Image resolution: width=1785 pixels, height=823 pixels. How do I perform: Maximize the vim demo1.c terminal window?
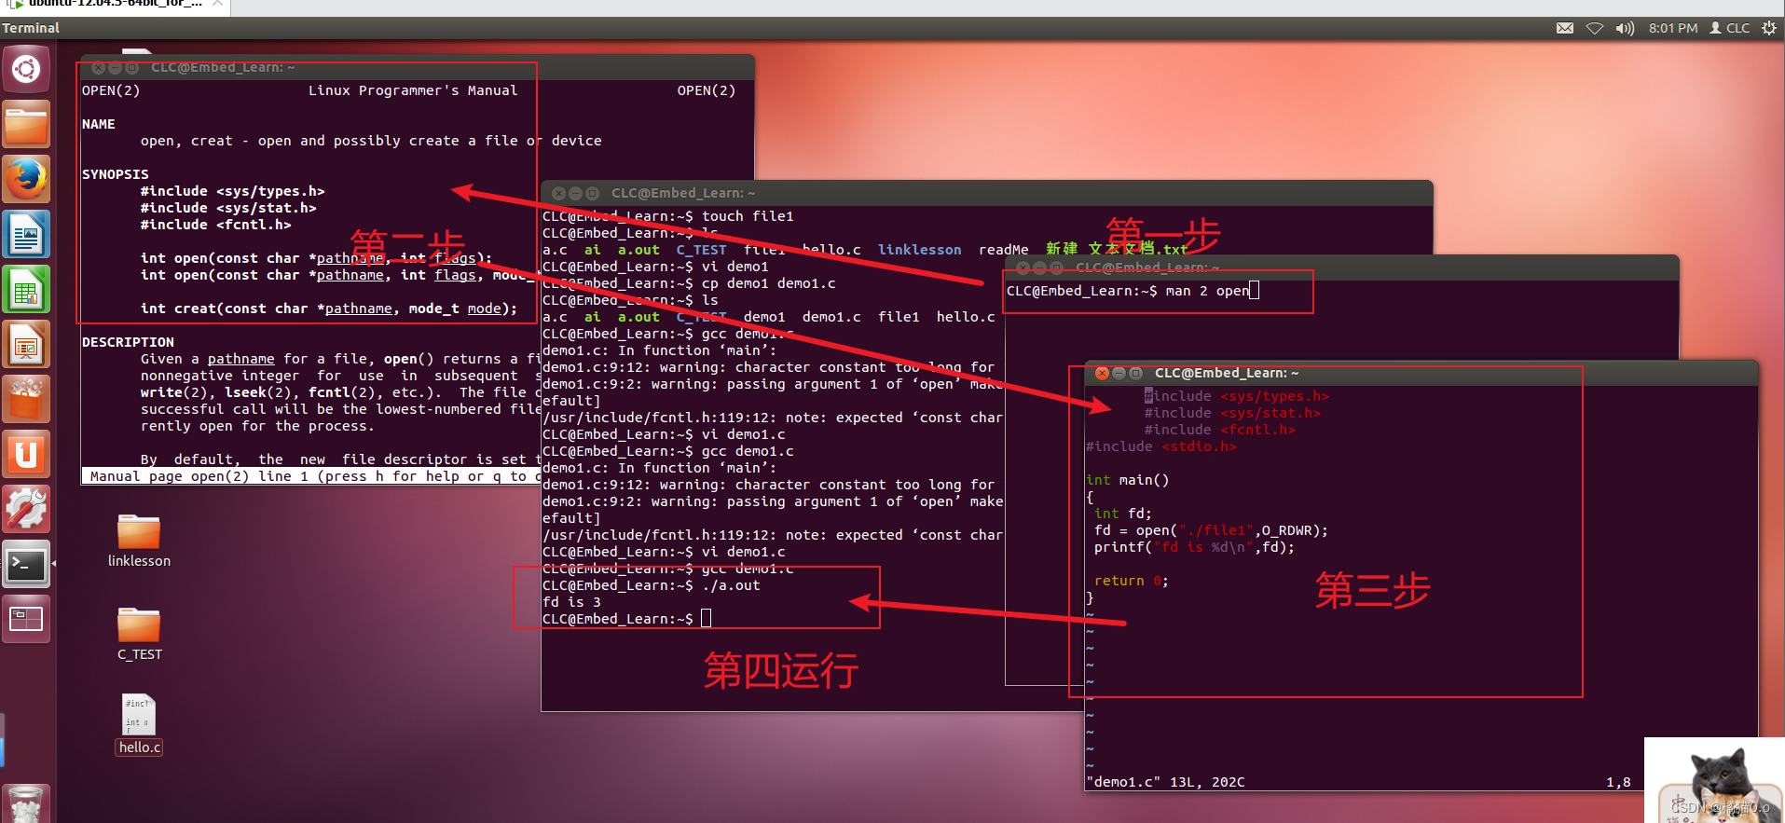pos(1135,373)
